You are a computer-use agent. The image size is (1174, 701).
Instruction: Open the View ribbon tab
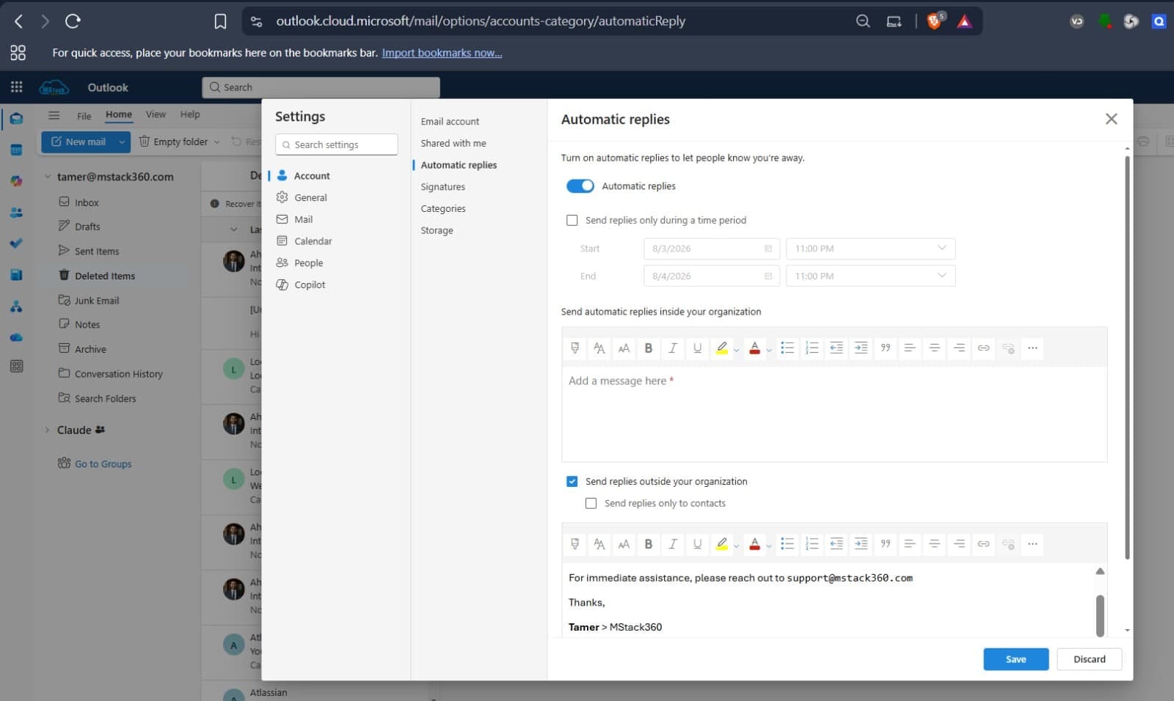(156, 114)
